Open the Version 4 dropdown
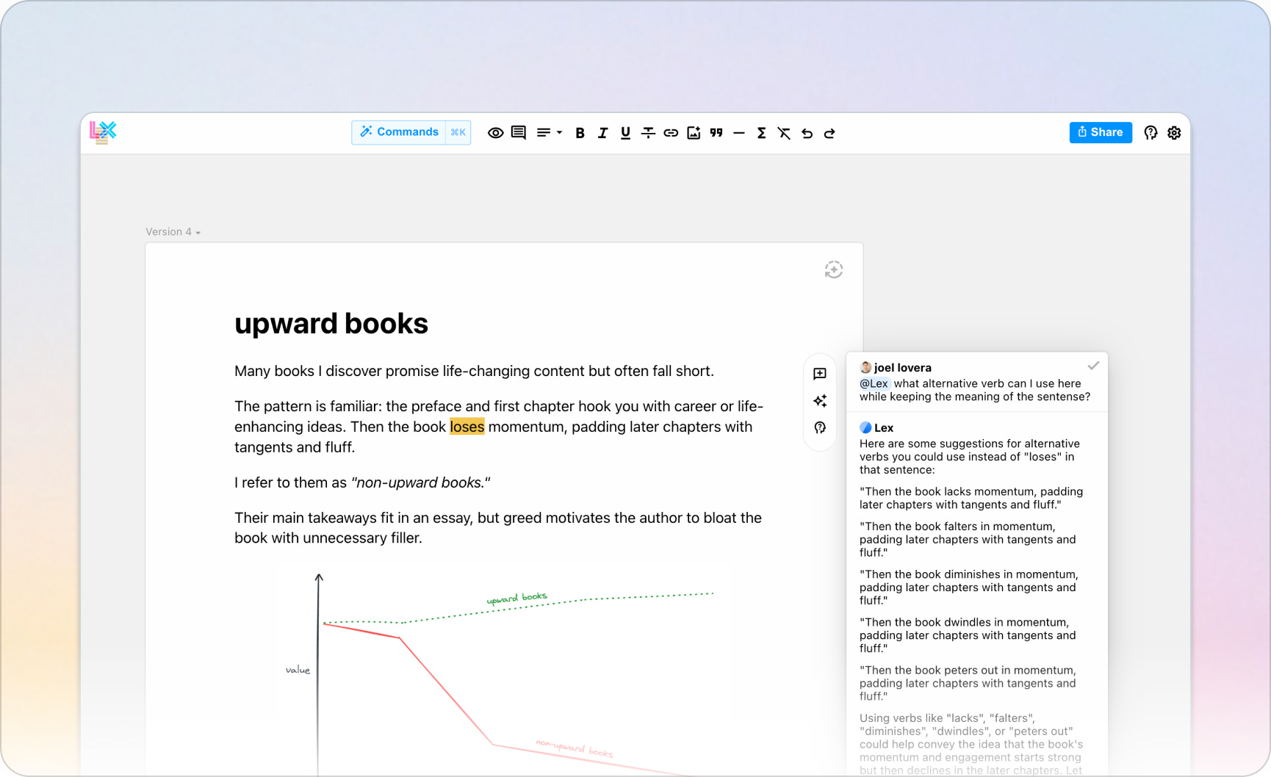 (x=173, y=231)
